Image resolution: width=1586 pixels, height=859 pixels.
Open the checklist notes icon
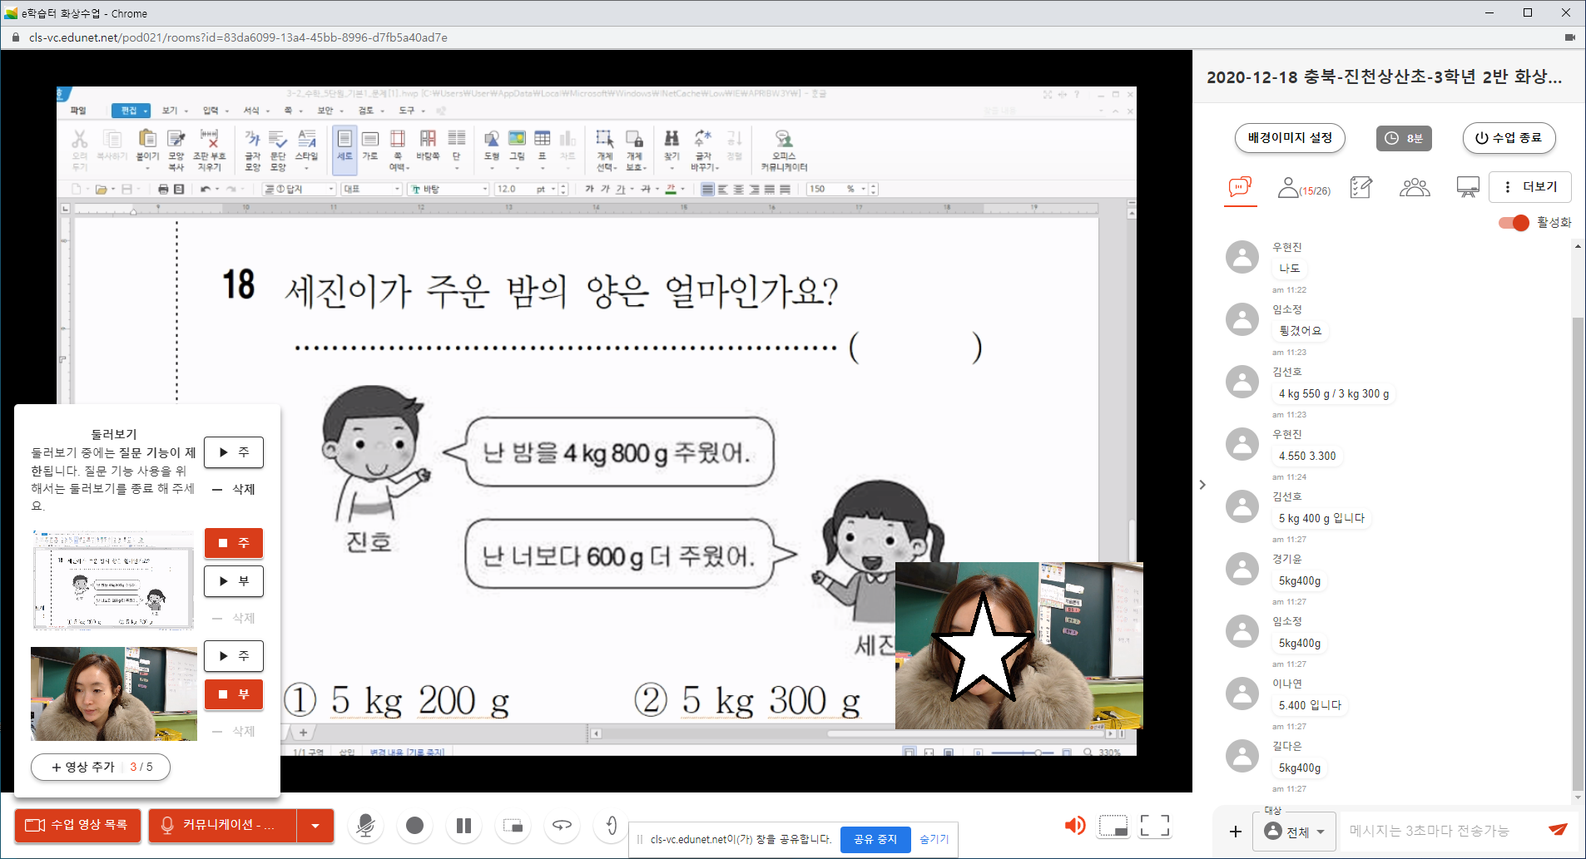point(1361,188)
